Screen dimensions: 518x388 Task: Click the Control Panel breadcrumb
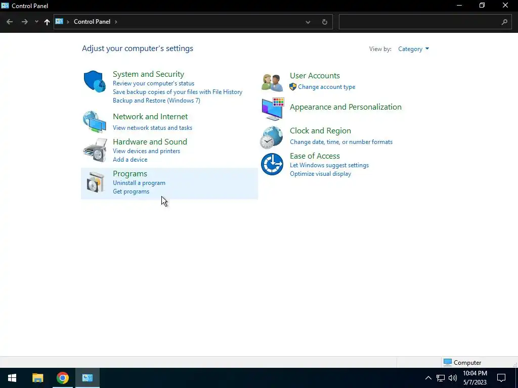[92, 21]
